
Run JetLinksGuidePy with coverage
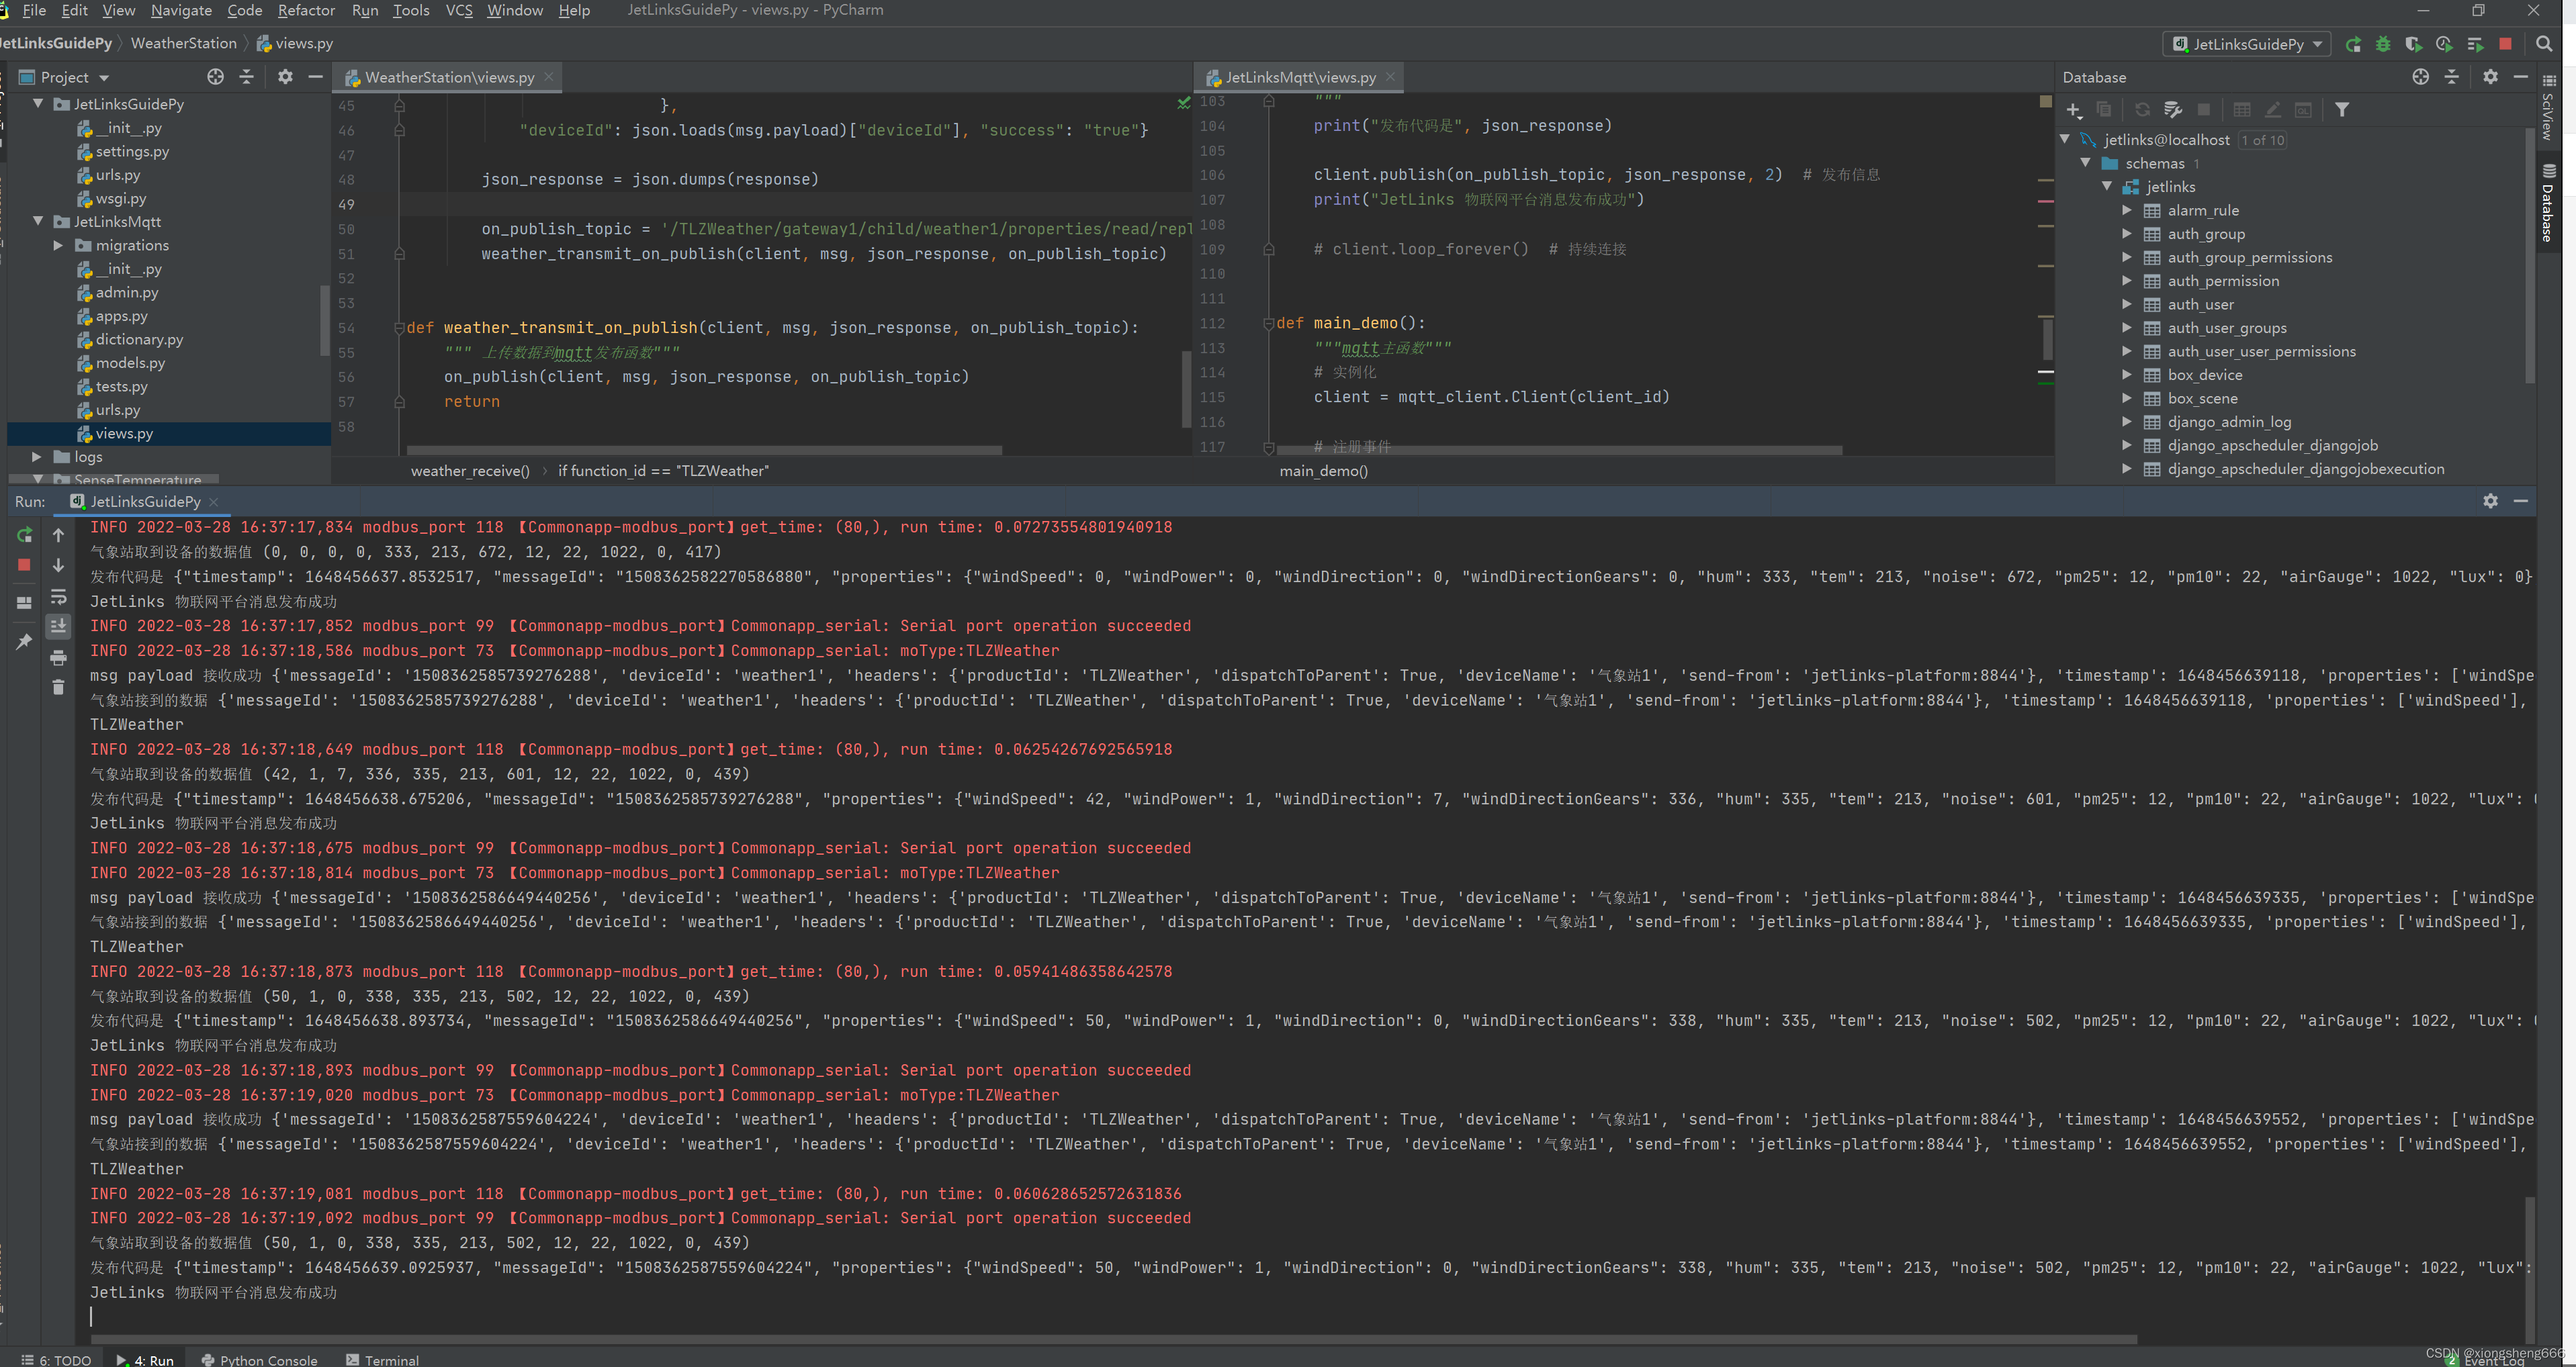point(2413,44)
